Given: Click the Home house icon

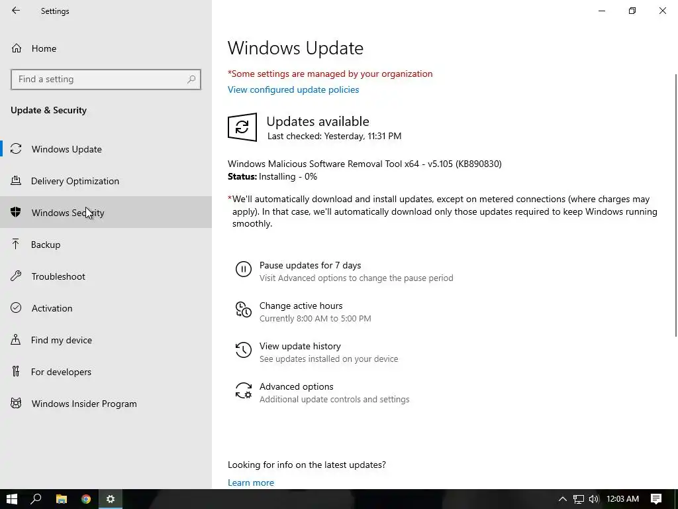Looking at the screenshot, I should coord(17,48).
